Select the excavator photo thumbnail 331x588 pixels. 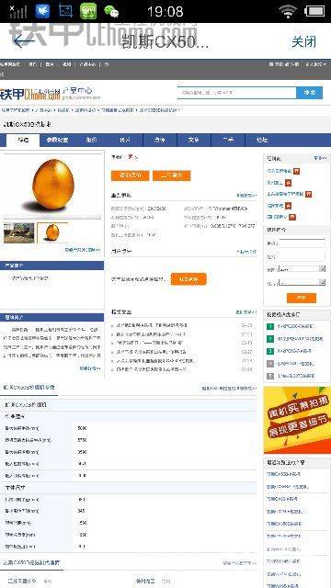coord(18,232)
